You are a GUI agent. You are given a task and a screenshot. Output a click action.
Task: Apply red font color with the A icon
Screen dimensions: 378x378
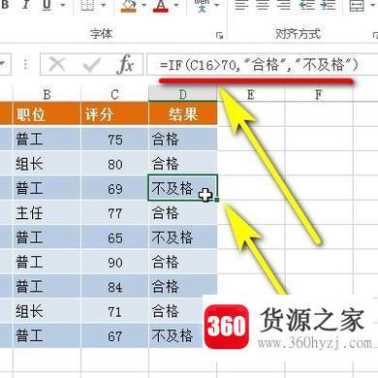tap(161, 6)
